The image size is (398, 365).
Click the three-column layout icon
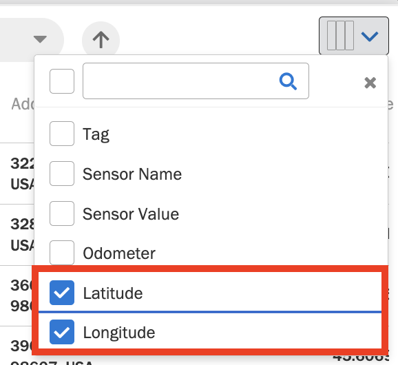pyautogui.click(x=340, y=36)
